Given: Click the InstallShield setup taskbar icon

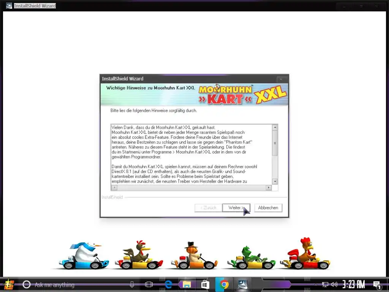Looking at the screenshot, I should pos(243,284).
